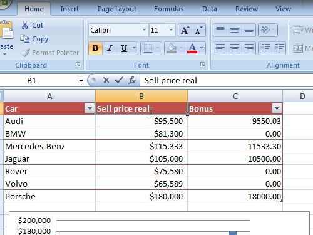Viewport: 313px width, 235px height.
Task: Open the underline style dropdown arrow
Action: [x=135, y=48]
